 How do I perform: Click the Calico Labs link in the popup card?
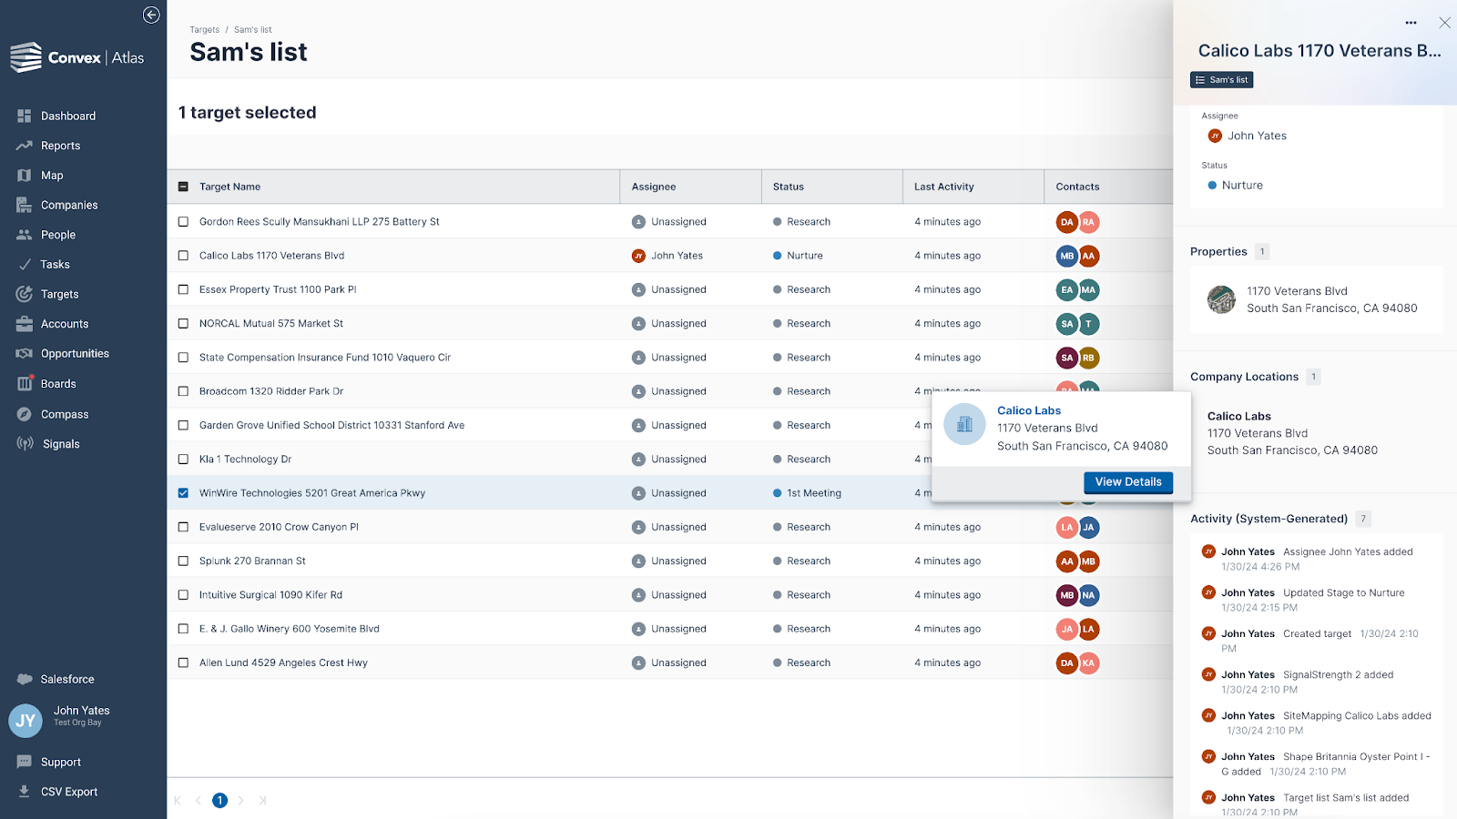[1029, 410]
